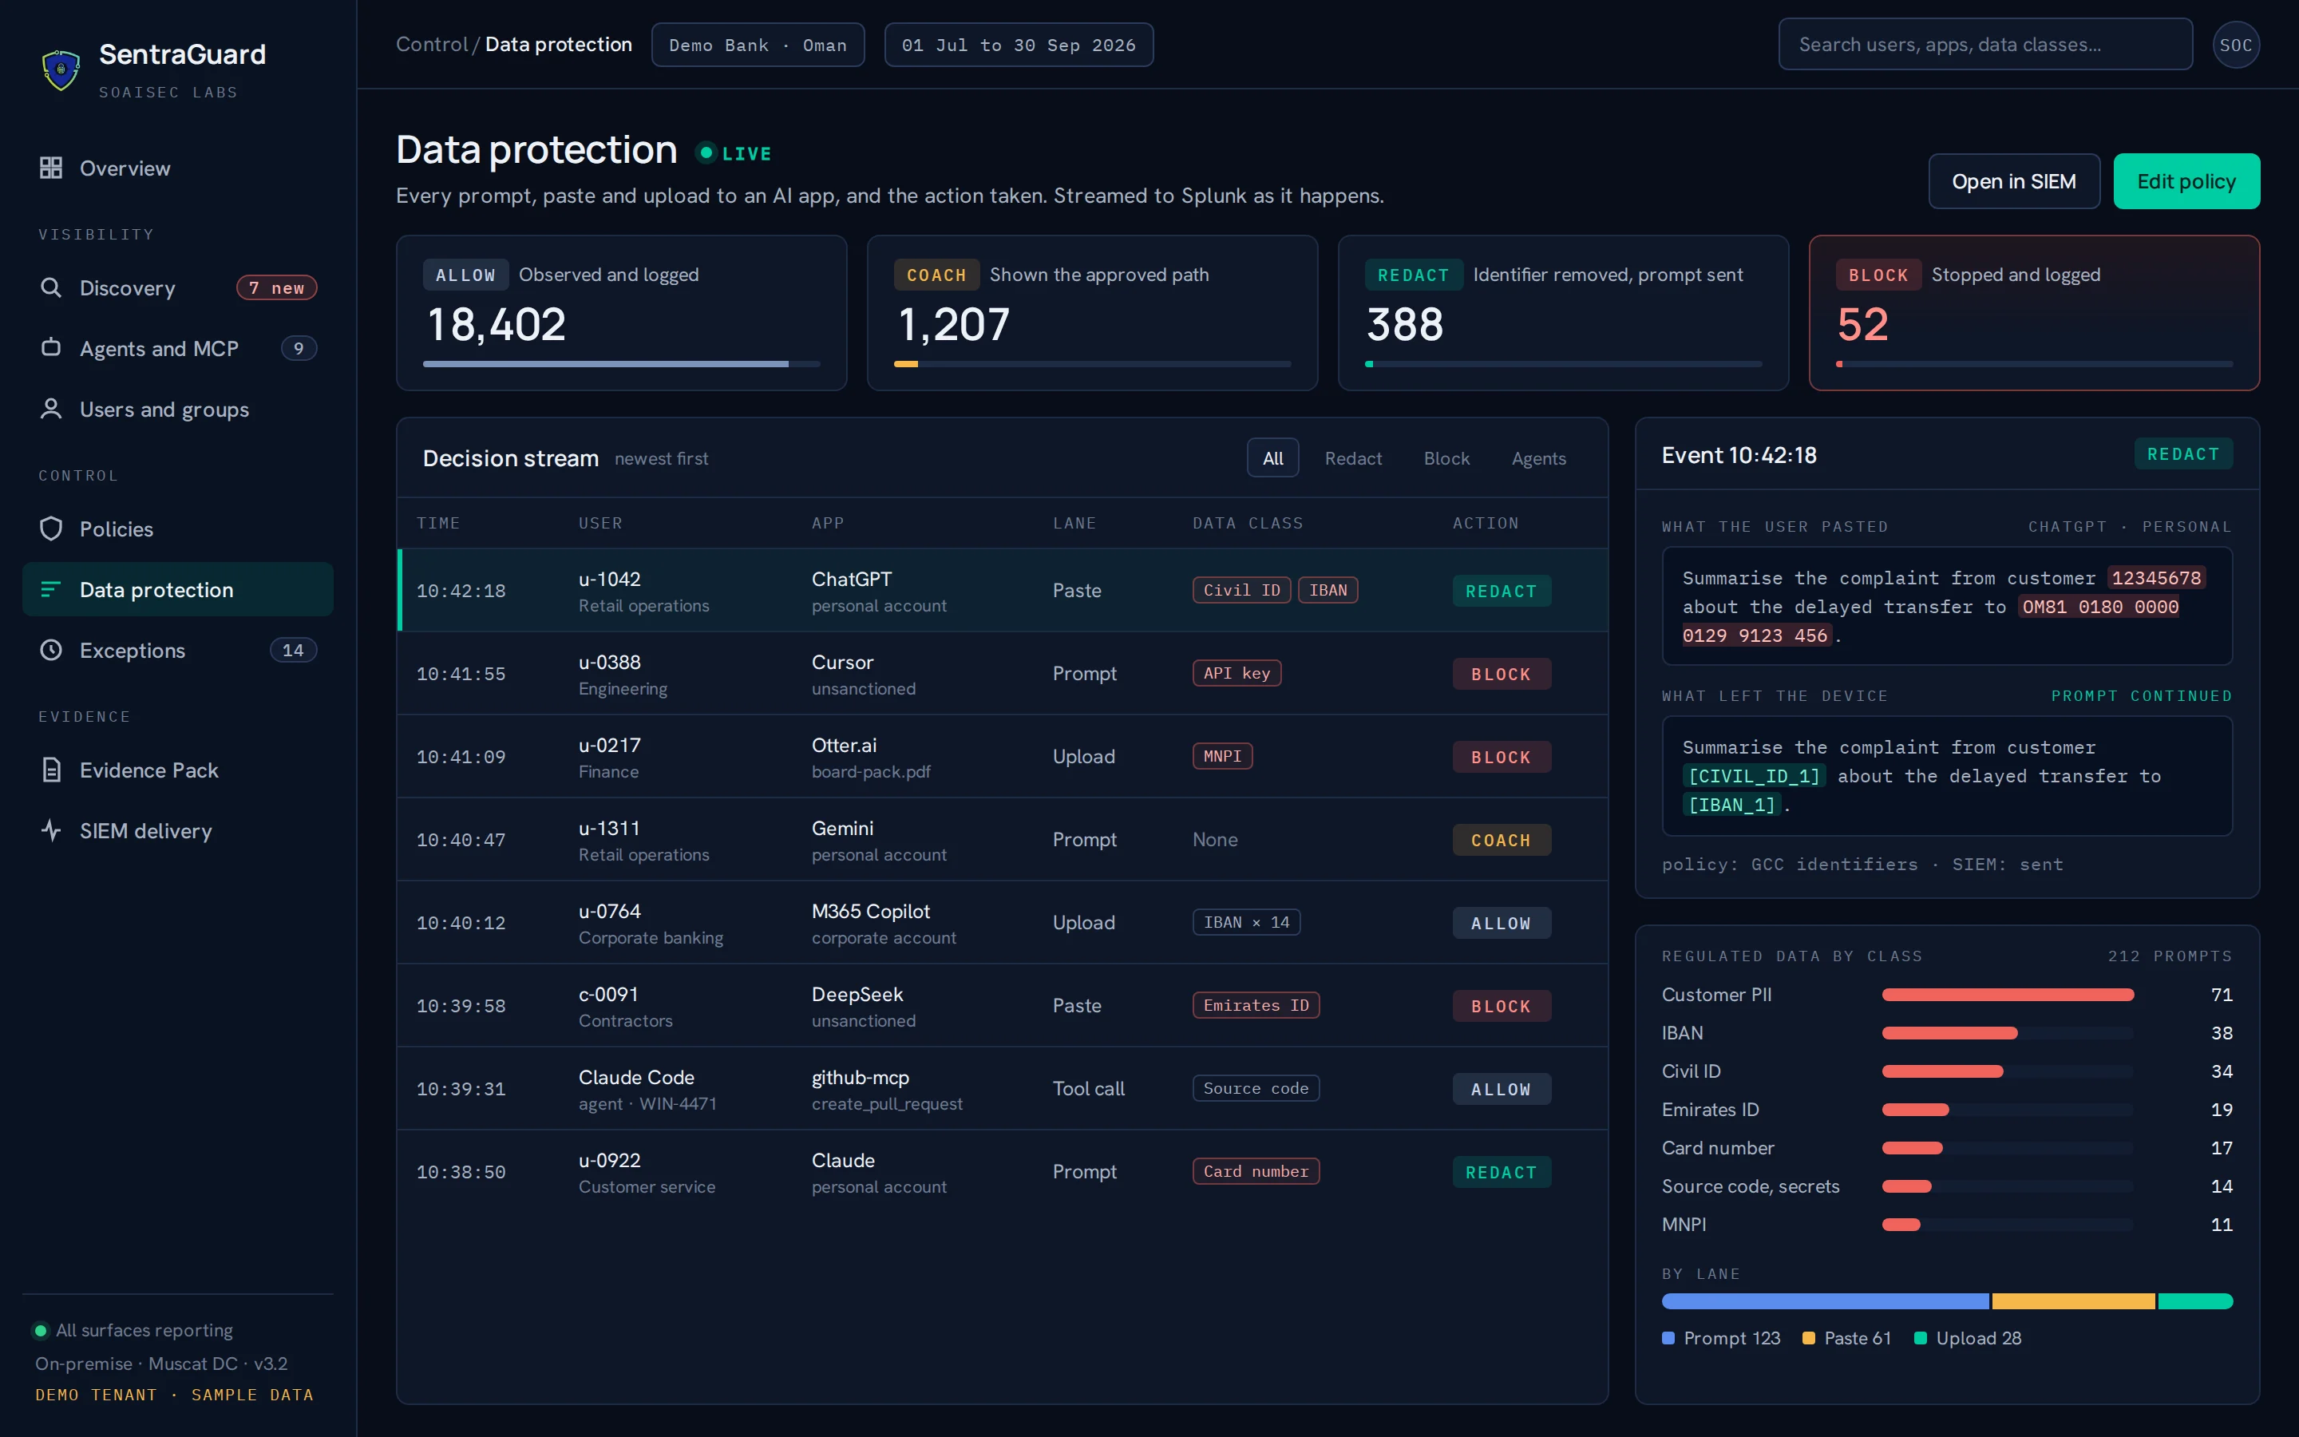
Task: Click the TIME column header
Action: [438, 524]
